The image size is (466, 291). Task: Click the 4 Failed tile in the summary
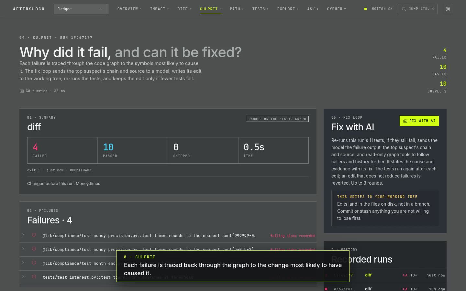point(62,150)
